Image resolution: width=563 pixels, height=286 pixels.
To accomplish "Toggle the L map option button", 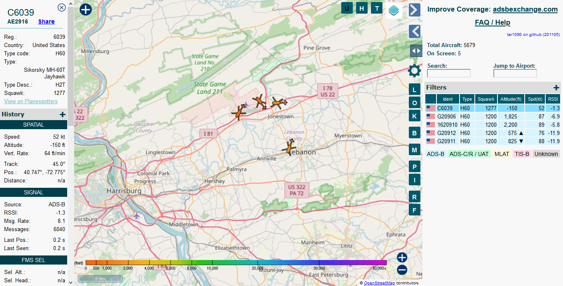I will click(x=415, y=90).
